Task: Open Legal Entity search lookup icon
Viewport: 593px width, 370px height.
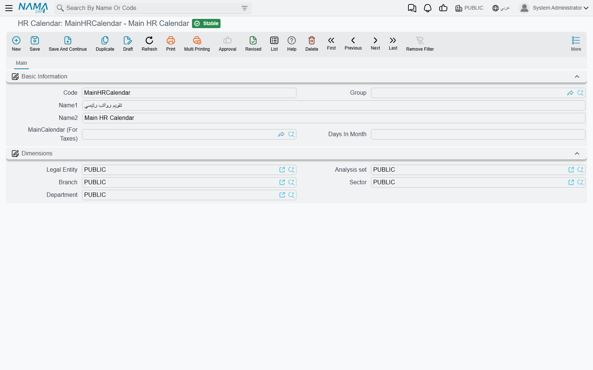Action: tap(291, 170)
